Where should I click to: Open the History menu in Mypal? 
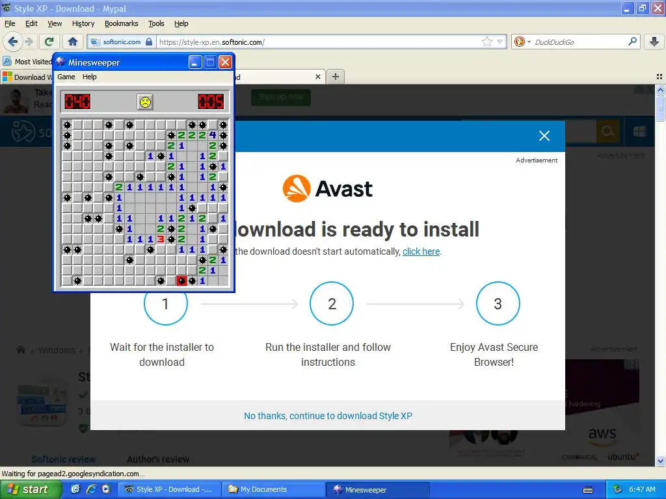(x=83, y=23)
